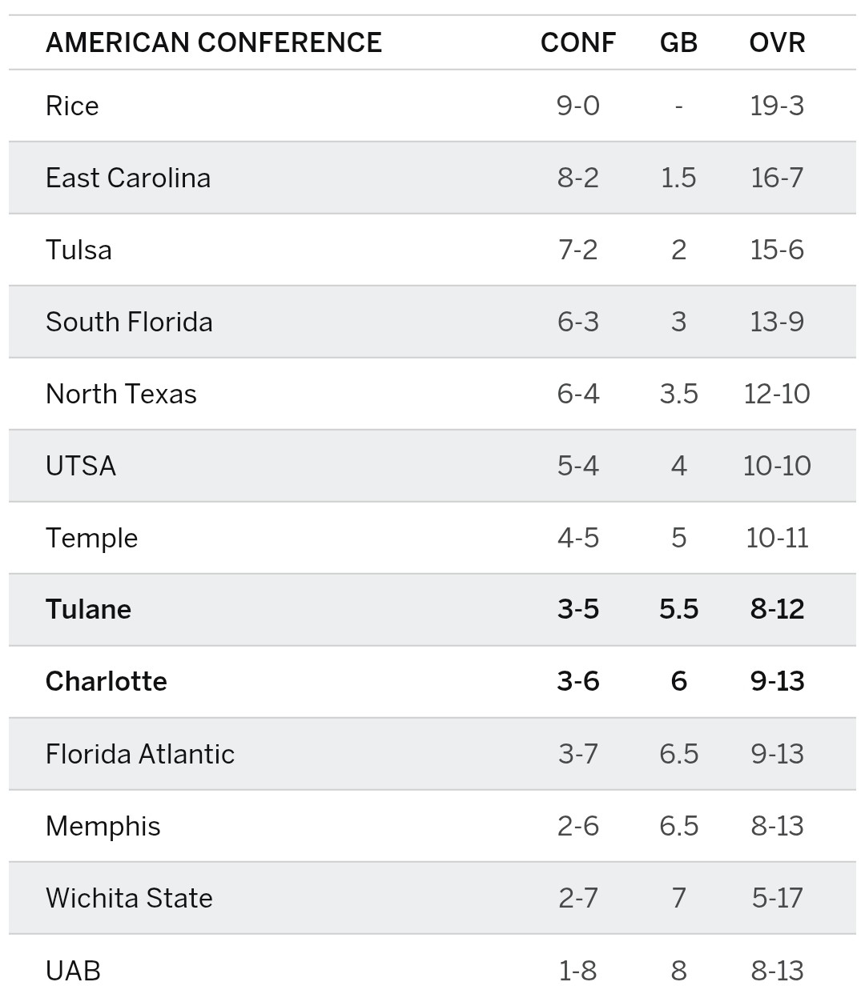Click the American Conference table heading
This screenshot has width=865, height=1006.
click(x=214, y=42)
